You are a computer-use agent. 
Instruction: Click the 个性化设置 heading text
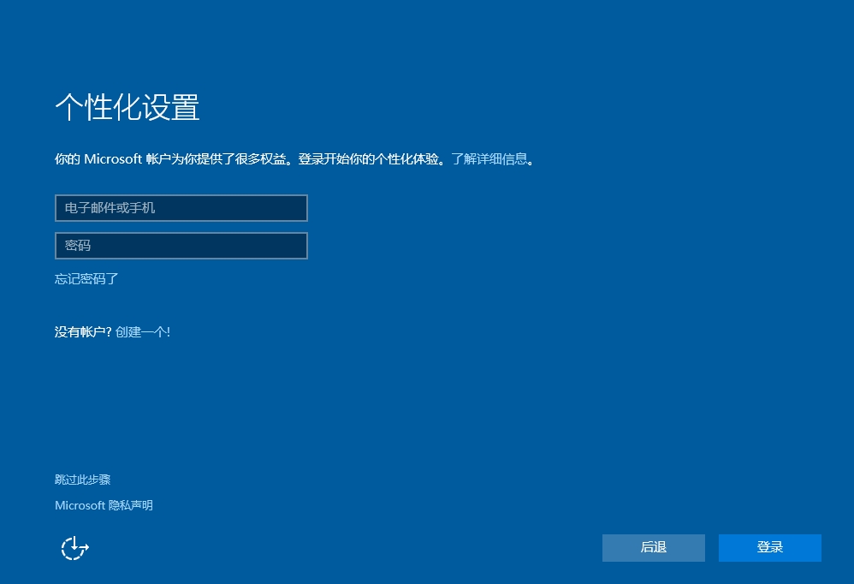click(128, 107)
